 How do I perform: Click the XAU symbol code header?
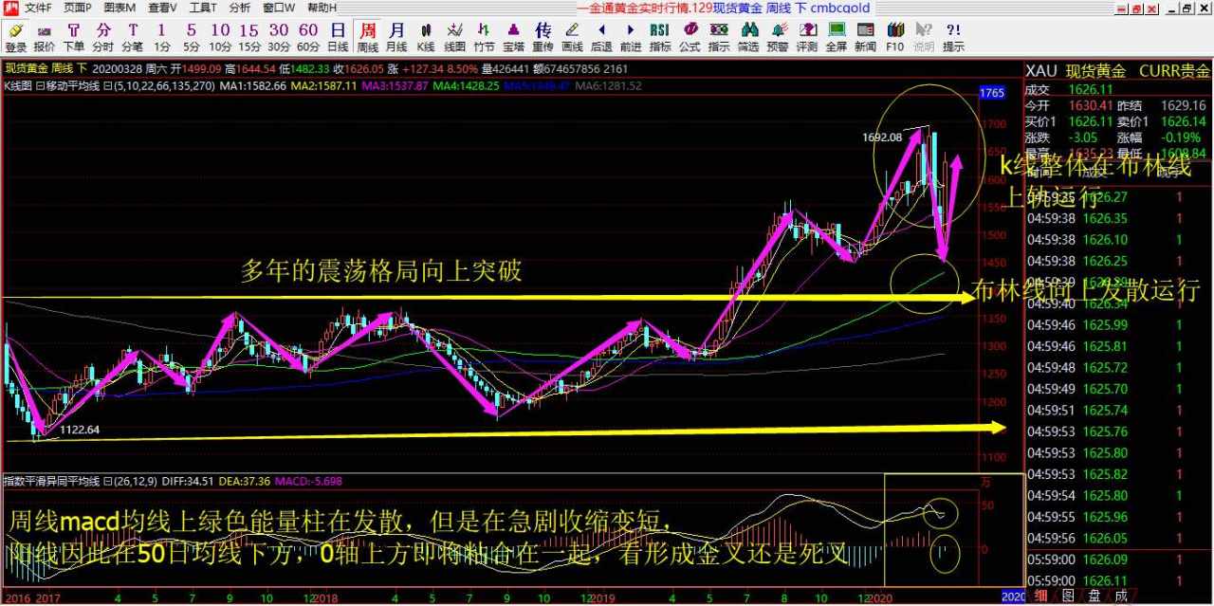click(1042, 71)
